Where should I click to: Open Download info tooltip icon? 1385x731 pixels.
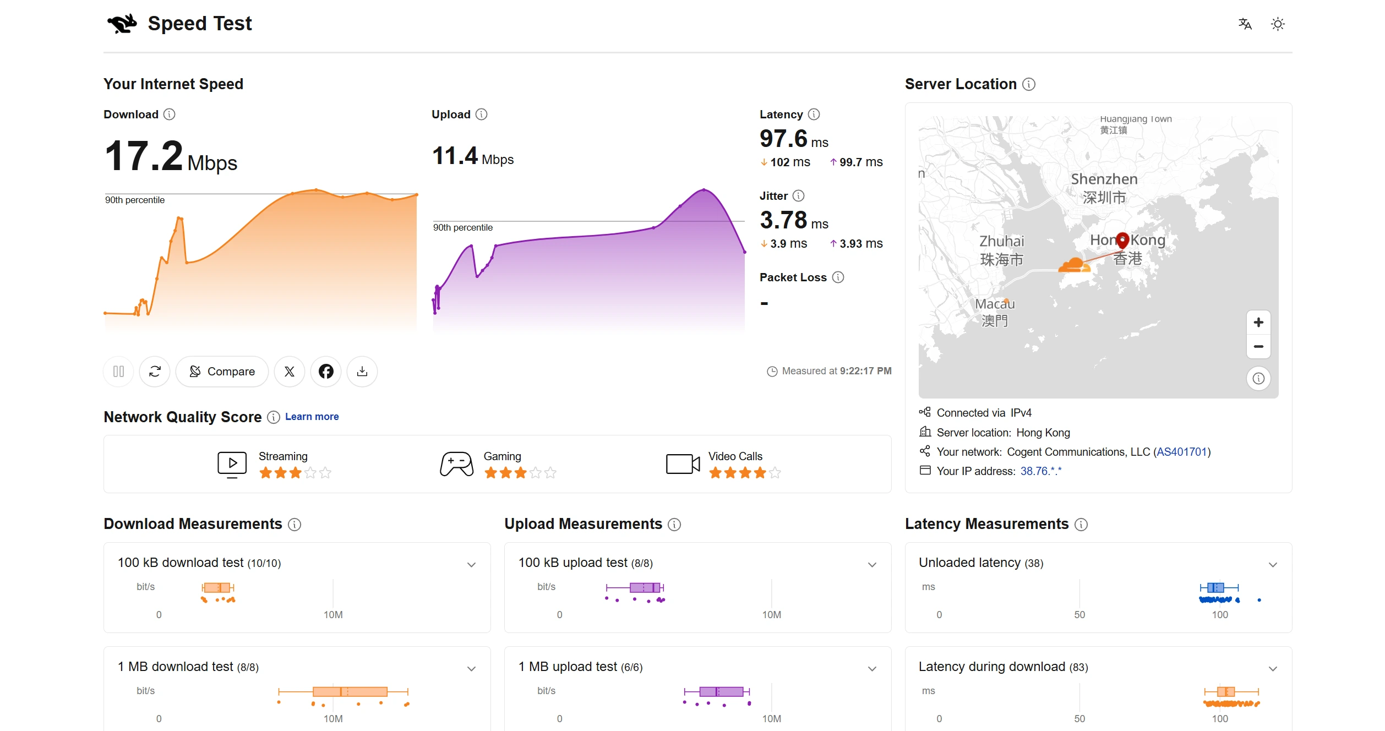tap(170, 114)
